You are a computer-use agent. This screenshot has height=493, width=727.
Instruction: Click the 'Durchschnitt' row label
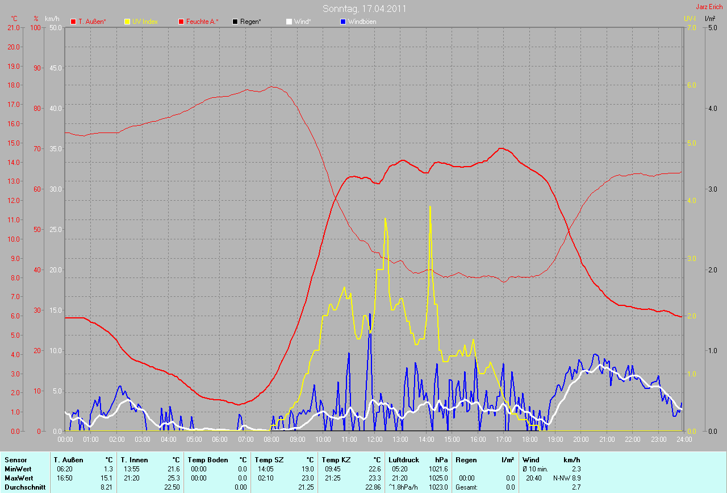click(25, 487)
